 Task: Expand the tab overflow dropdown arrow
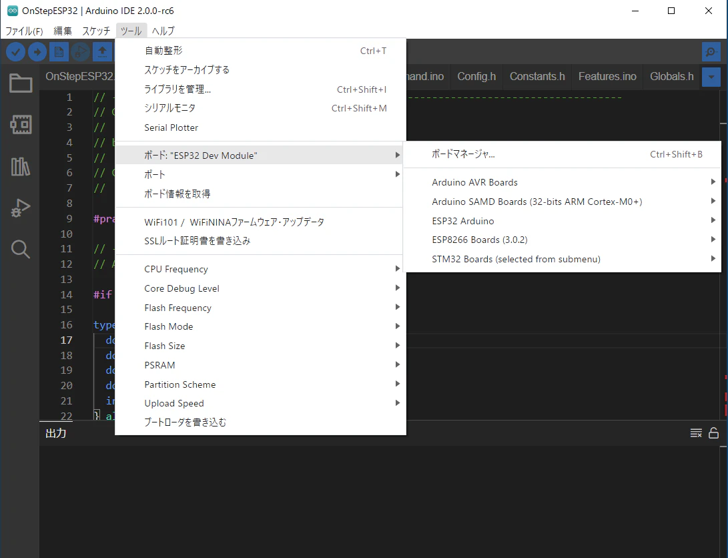coord(711,77)
